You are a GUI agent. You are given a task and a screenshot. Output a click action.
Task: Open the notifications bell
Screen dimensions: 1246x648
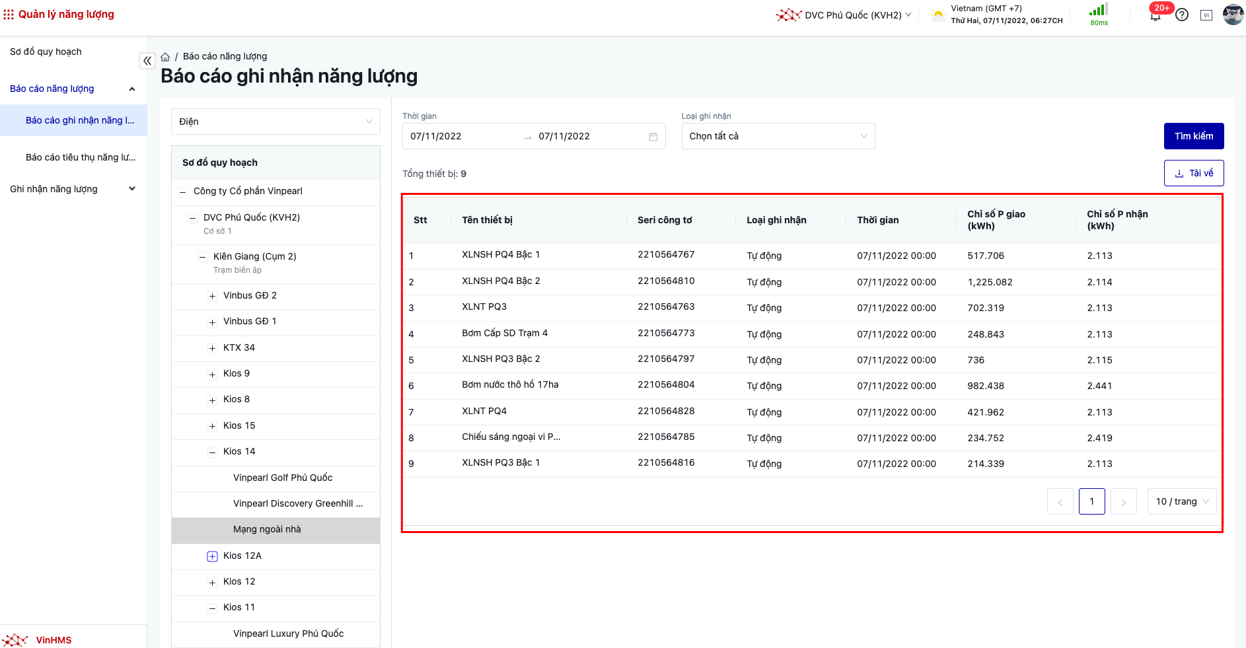[x=1155, y=16]
